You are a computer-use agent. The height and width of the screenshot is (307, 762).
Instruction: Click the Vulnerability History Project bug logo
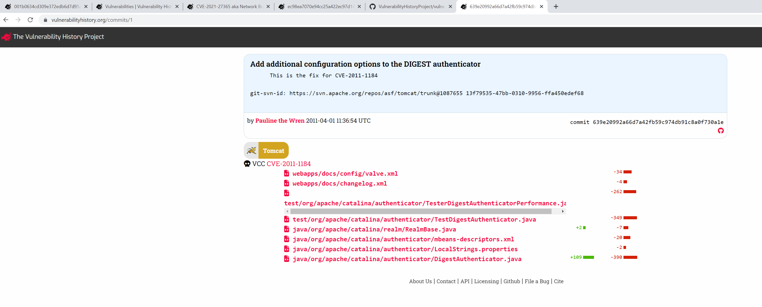6,37
